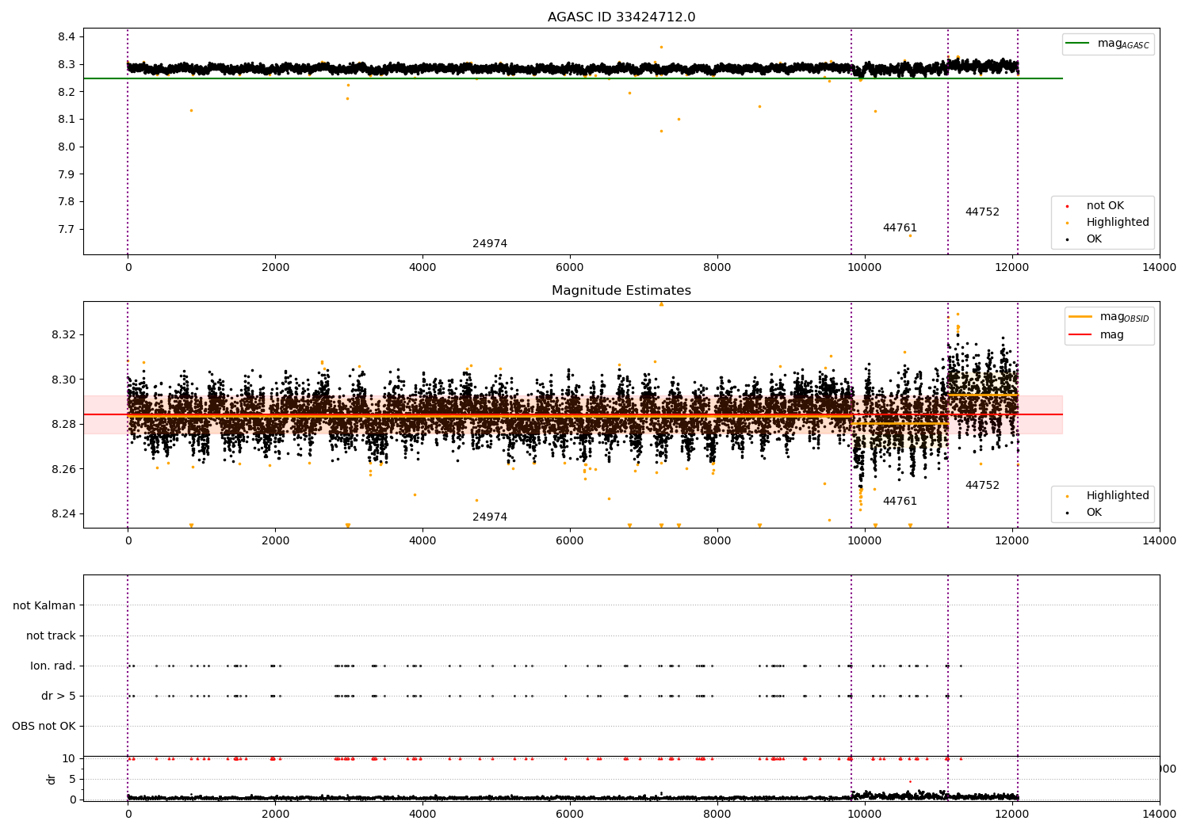Image resolution: width=1189 pixels, height=832 pixels.
Task: Click the 5 tick on the dr axis
Action: tap(72, 780)
